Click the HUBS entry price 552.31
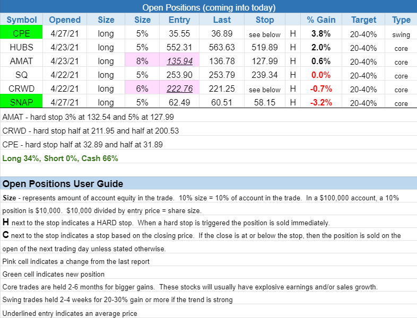The width and height of the screenshot is (417, 318). (179, 47)
